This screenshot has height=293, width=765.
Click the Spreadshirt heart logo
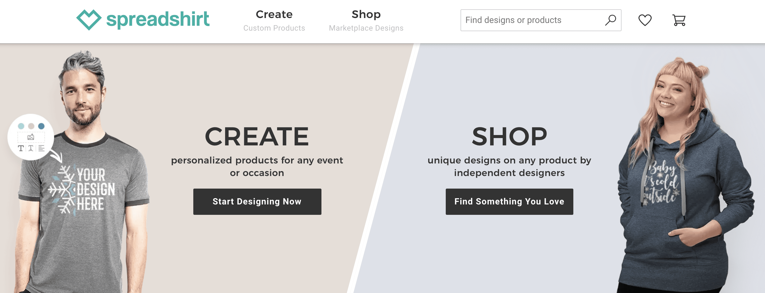(x=89, y=20)
